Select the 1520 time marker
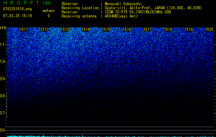This screenshot has height=137, width=216. click(x=209, y=29)
